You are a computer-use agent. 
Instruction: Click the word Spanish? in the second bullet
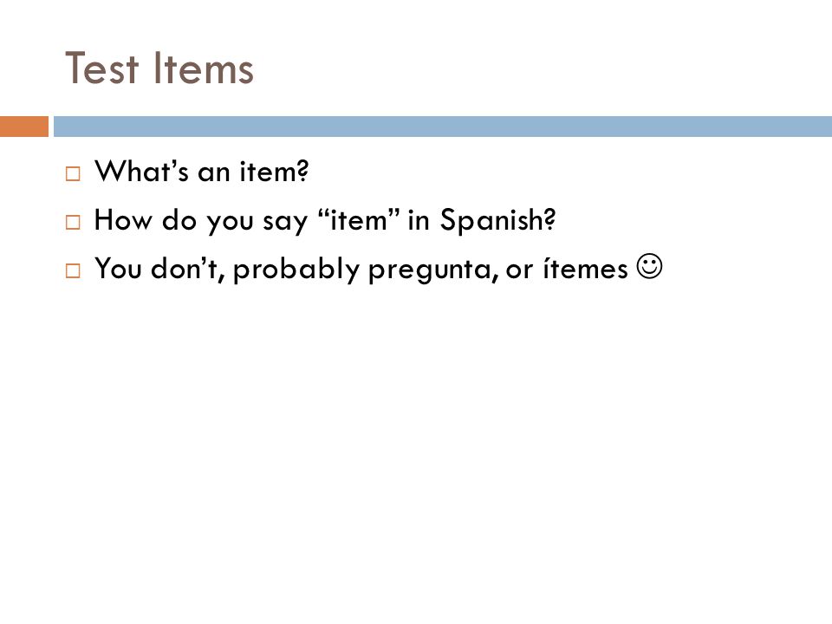click(x=497, y=219)
